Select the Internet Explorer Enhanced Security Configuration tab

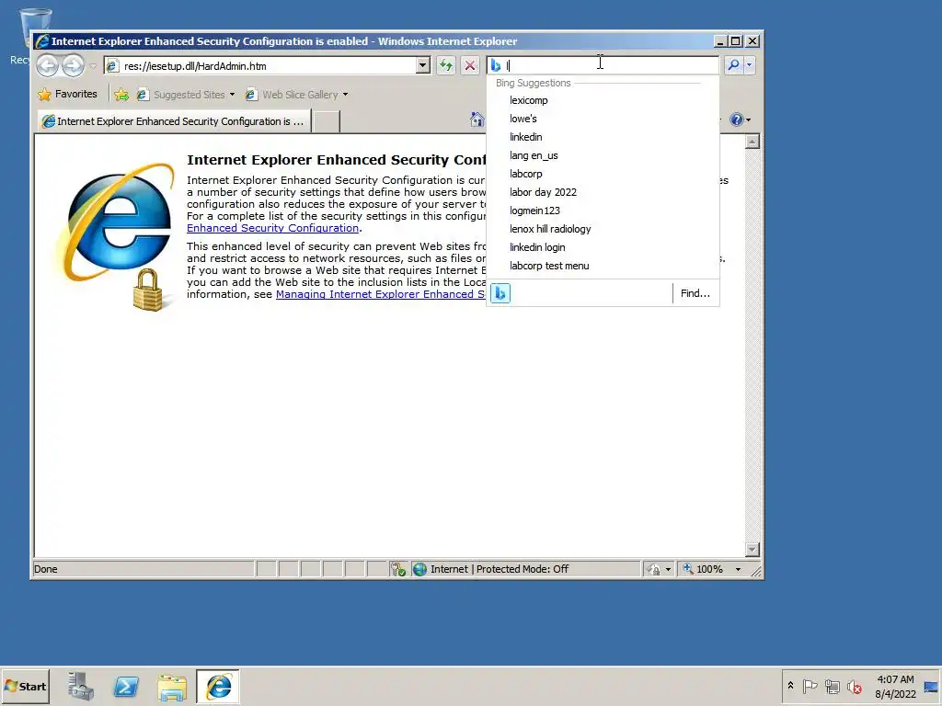[x=174, y=121]
